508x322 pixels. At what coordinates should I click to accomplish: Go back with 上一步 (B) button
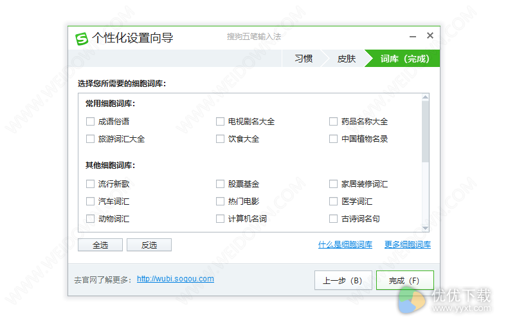click(343, 280)
